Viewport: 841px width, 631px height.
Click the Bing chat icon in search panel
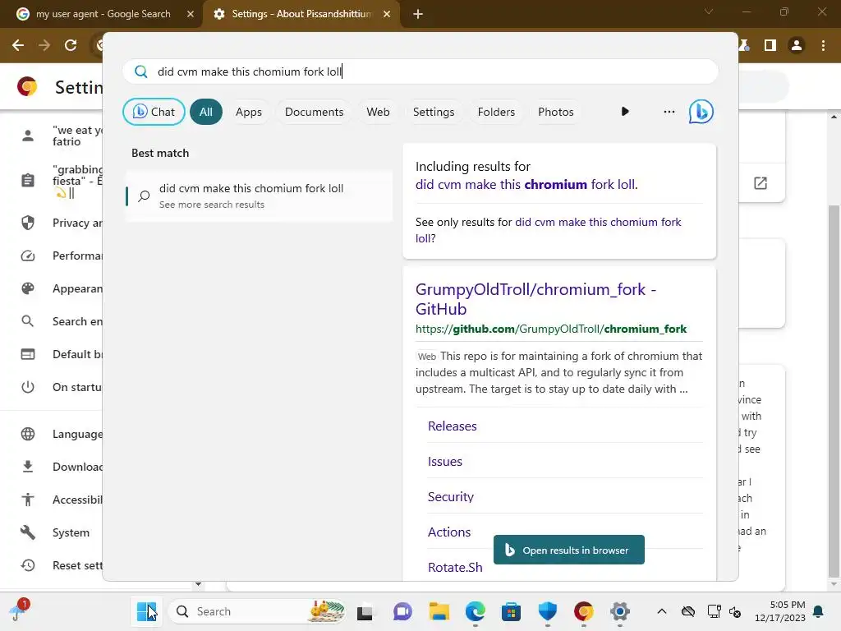click(x=701, y=112)
